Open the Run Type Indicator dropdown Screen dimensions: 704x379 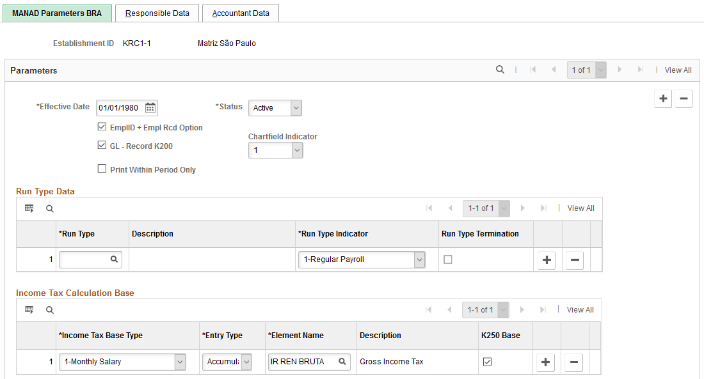point(419,259)
